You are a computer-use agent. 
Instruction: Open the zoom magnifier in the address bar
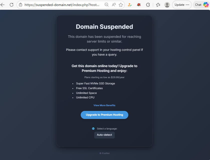[107, 5]
